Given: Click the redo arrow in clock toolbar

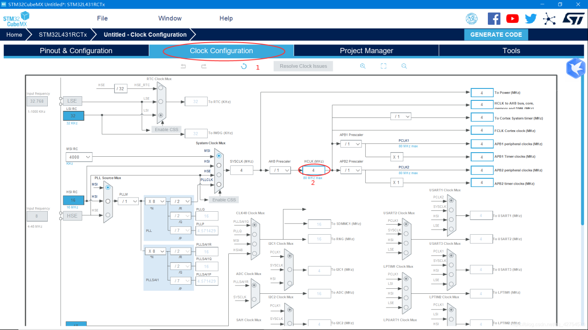Looking at the screenshot, I should coord(204,66).
